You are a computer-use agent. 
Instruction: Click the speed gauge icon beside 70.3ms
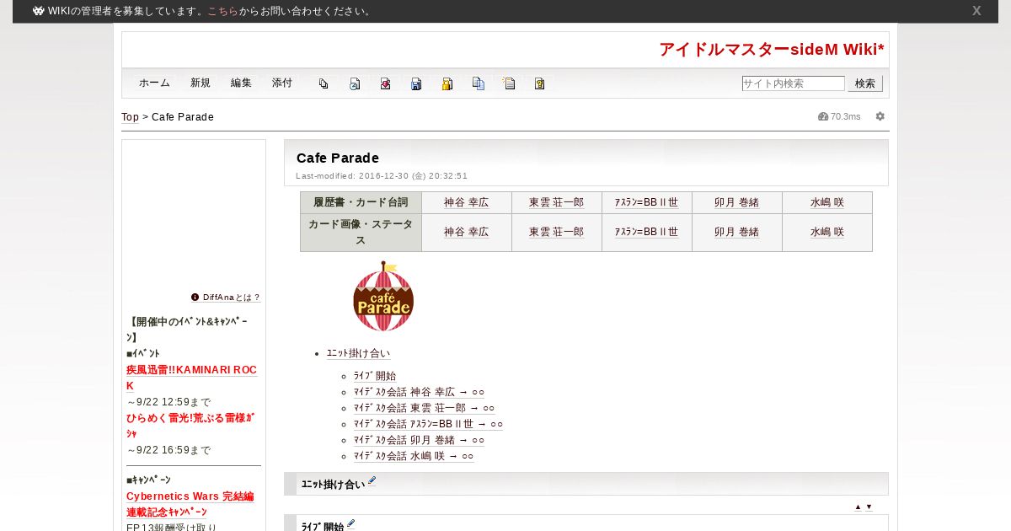(823, 116)
